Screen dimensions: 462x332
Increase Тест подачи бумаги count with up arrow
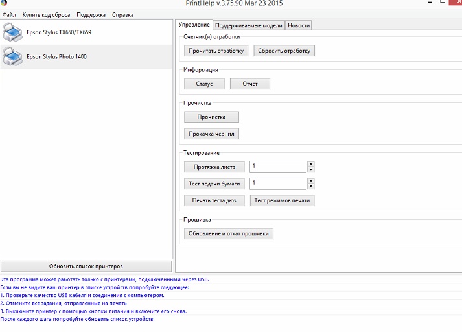pyautogui.click(x=311, y=181)
